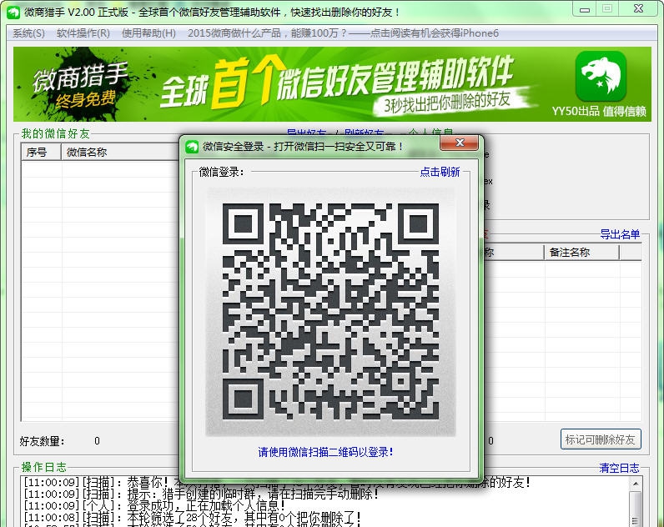Open the 系统(S) menu
664x527 pixels.
click(28, 33)
